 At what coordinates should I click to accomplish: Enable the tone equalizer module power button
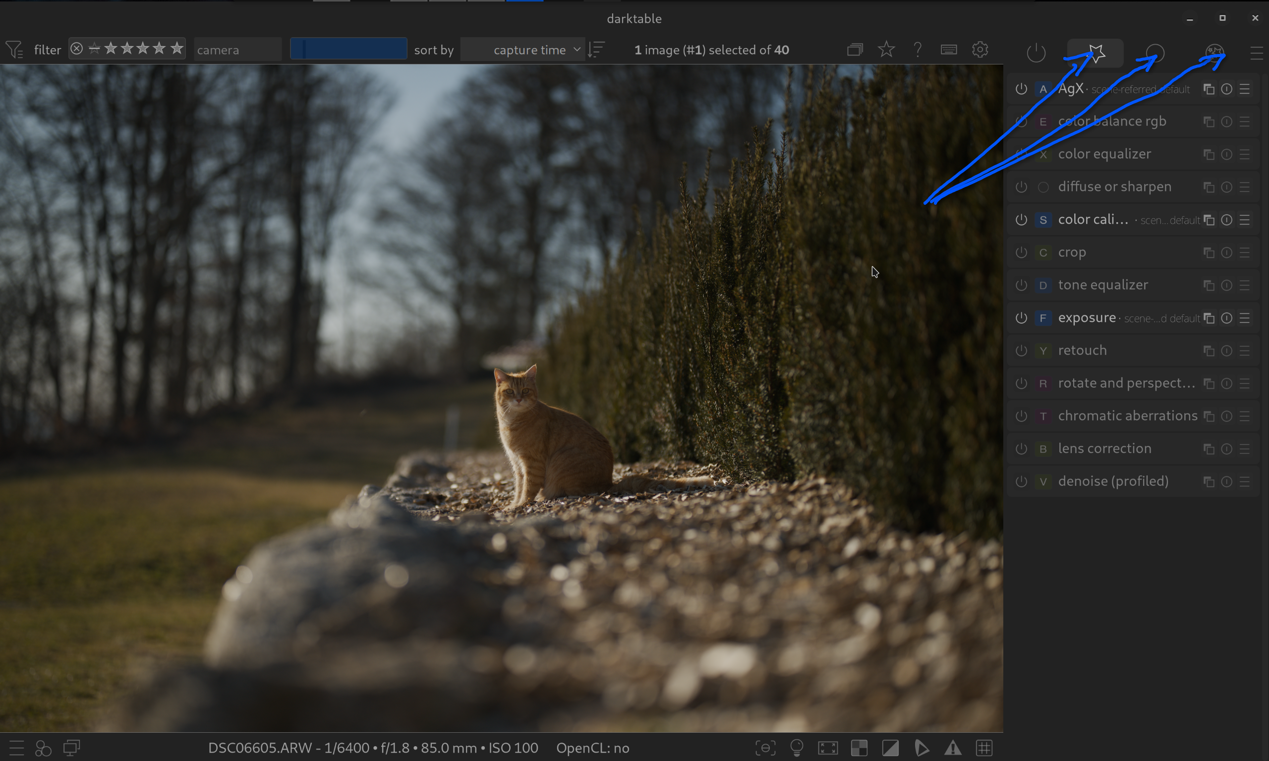click(x=1021, y=285)
